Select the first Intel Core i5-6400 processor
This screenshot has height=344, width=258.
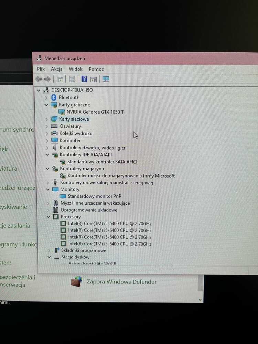pos(110,224)
